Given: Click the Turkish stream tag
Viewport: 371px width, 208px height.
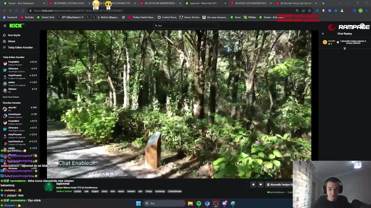Looking at the screenshot, I should coord(77,192).
